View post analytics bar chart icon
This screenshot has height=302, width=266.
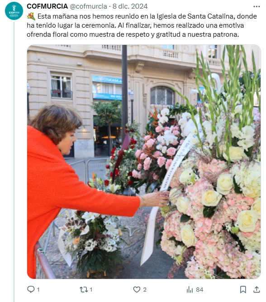[190, 289]
